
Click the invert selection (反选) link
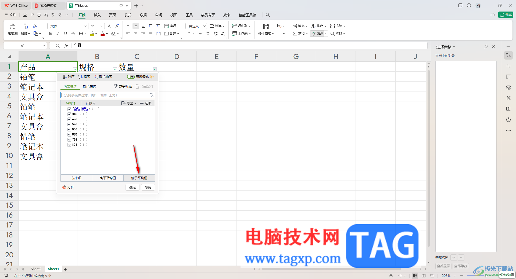tap(85, 109)
